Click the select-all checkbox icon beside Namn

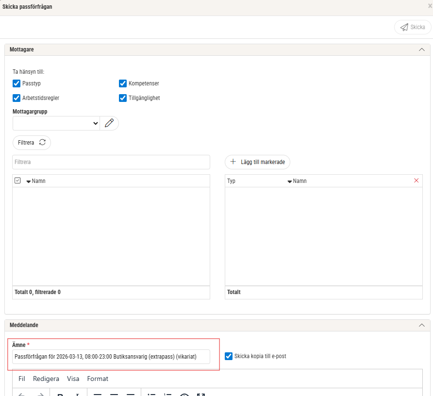(17, 181)
